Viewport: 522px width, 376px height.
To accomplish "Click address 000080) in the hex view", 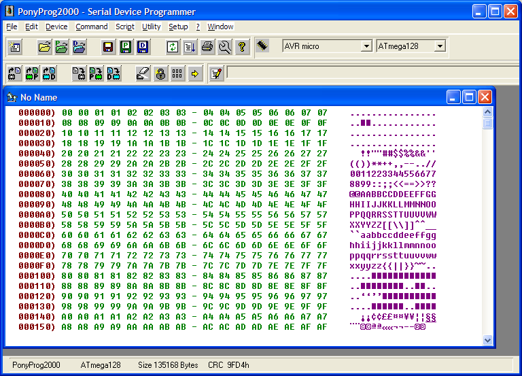I will [37, 194].
